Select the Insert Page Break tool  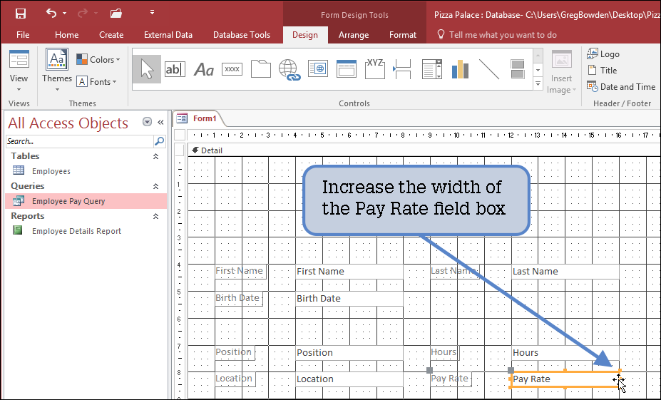402,69
